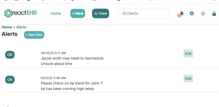Acknowledge the John T bp alert with OK

pos(10,80)
